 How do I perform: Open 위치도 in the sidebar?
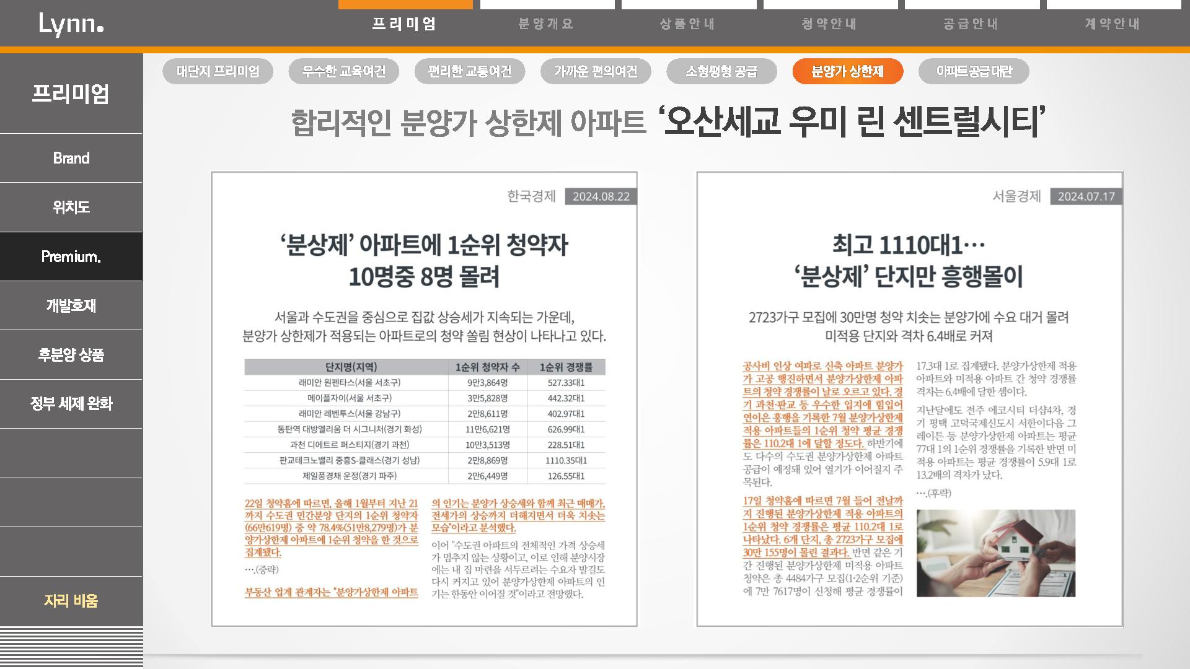coord(71,207)
